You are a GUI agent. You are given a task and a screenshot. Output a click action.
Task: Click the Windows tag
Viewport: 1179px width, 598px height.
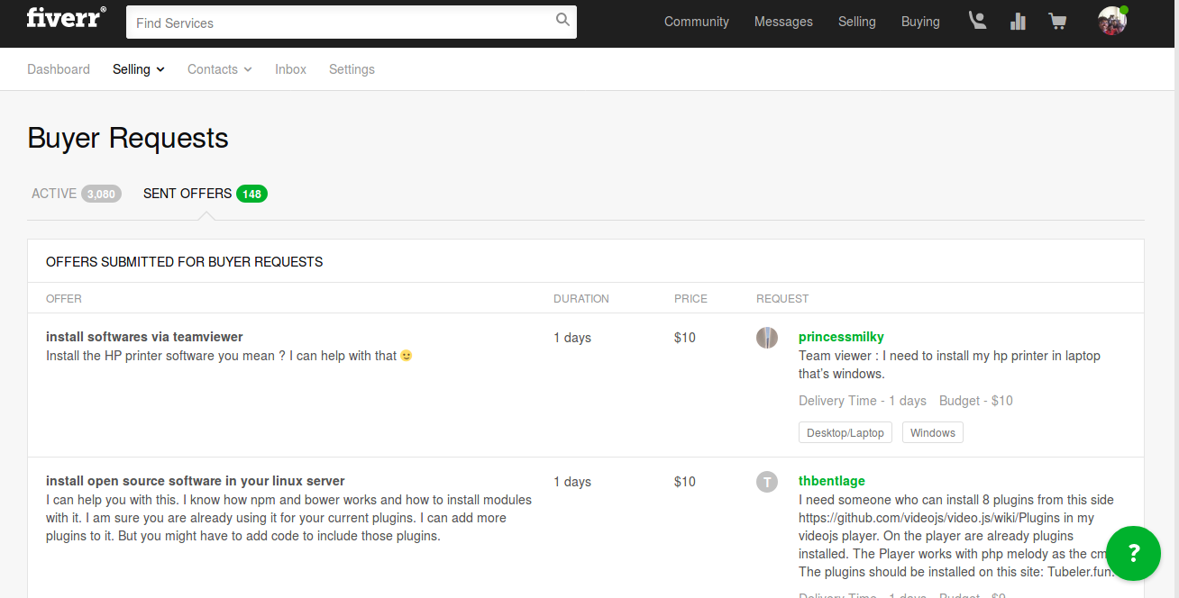(933, 433)
